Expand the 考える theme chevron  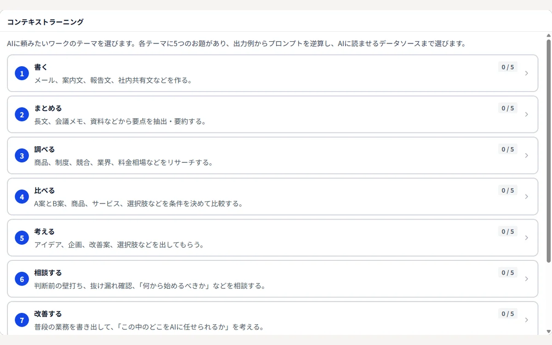coord(527,238)
